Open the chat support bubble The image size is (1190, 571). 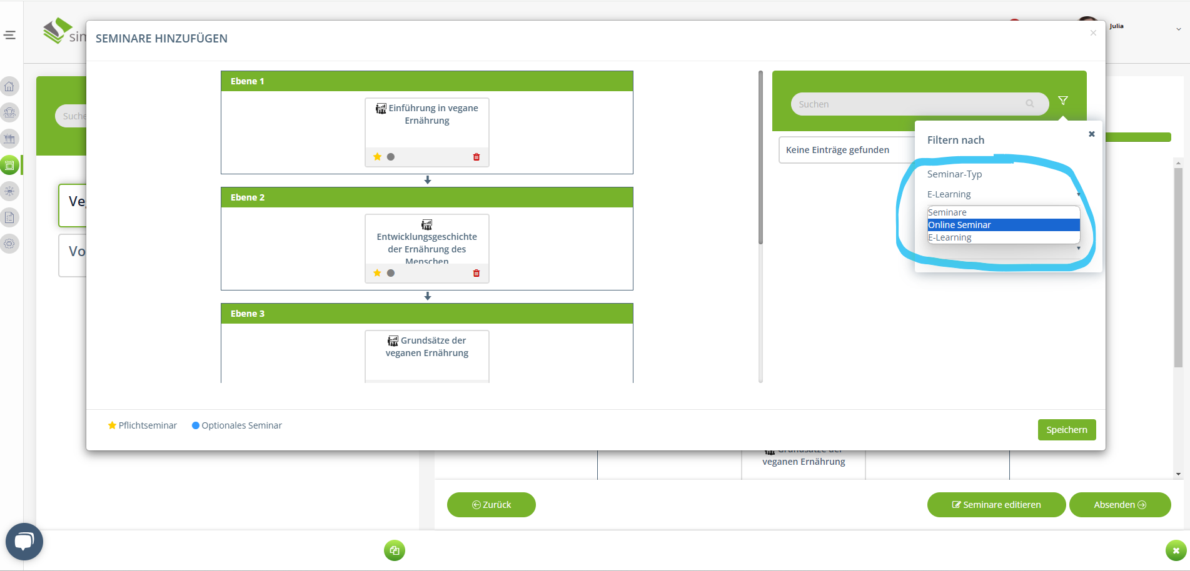24,541
